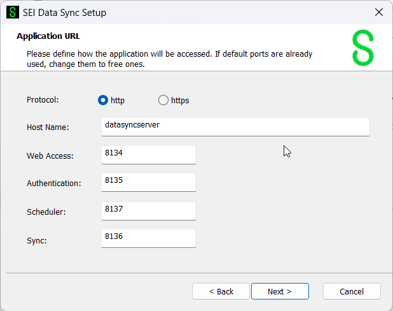The width and height of the screenshot is (393, 311).
Task: Choose the https protocol option
Action: [x=163, y=100]
